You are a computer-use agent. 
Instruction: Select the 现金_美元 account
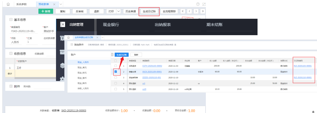(82, 67)
